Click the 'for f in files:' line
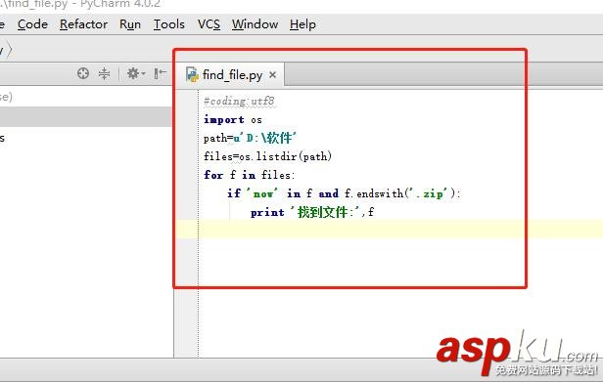Image resolution: width=603 pixels, height=382 pixels. coord(250,175)
